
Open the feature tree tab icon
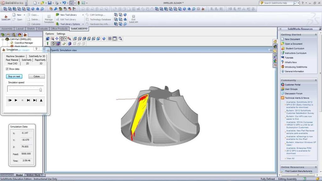[3, 35]
